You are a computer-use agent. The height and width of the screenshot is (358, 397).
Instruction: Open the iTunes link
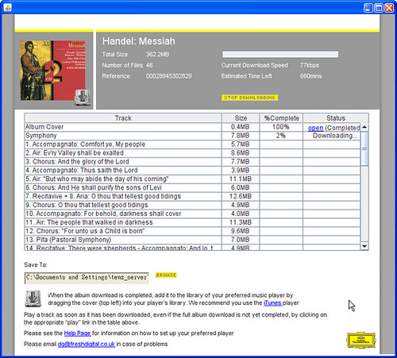(x=272, y=303)
